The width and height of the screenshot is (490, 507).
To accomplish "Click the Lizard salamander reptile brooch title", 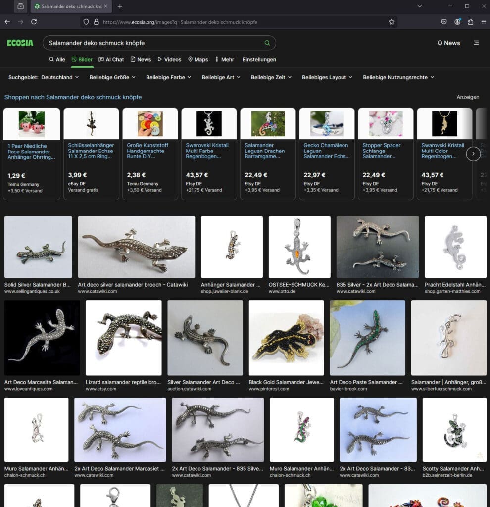I will (x=123, y=382).
